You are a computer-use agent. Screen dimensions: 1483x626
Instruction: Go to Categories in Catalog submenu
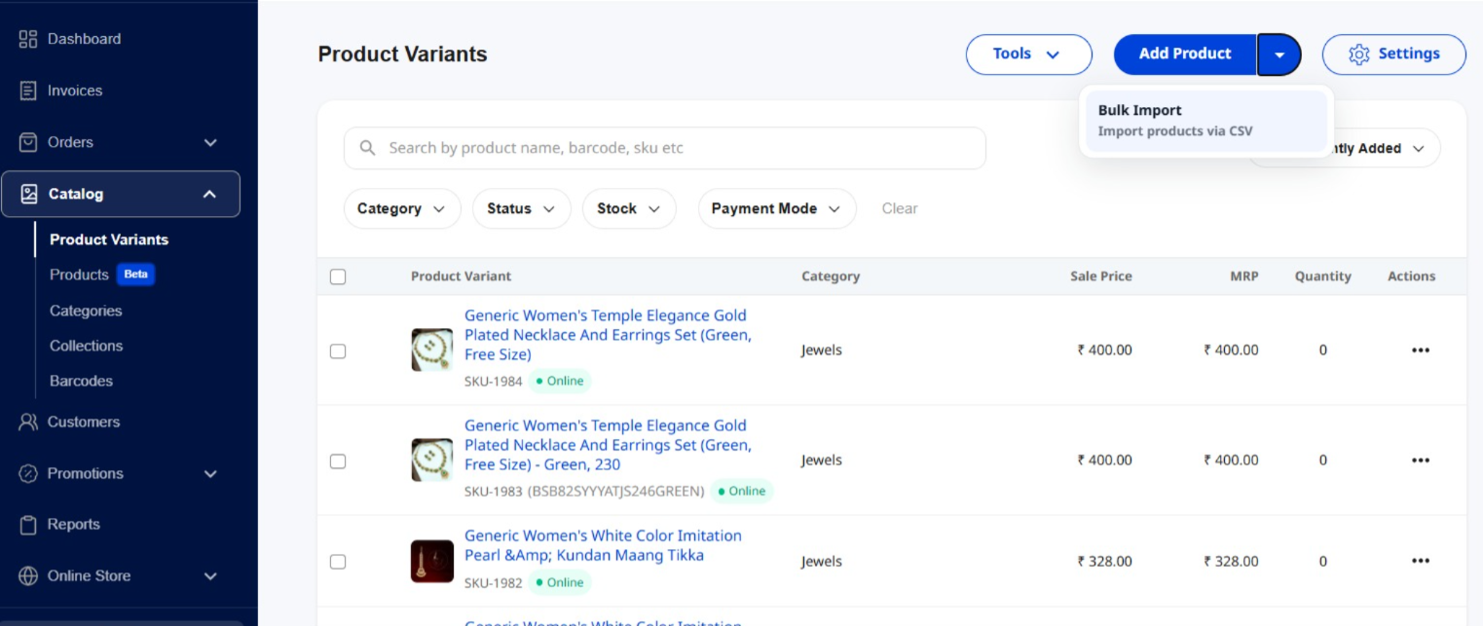[86, 311]
